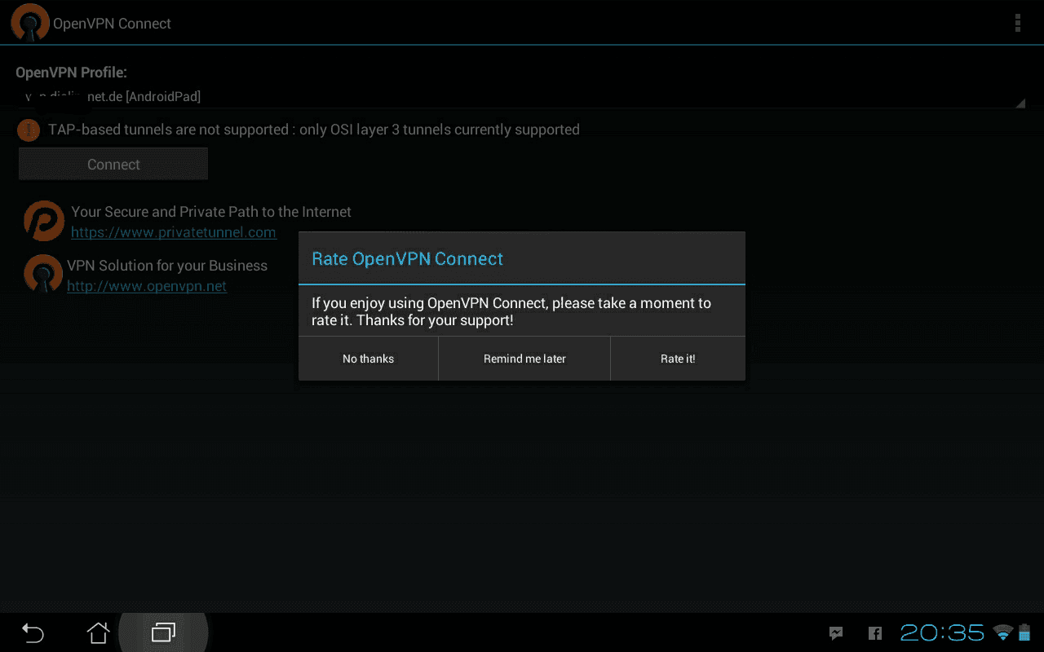Select Remind me later

pos(524,359)
